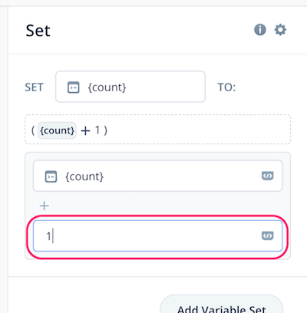Click opening parenthesis in expression preview
The height and width of the screenshot is (313, 307).
click(33, 130)
